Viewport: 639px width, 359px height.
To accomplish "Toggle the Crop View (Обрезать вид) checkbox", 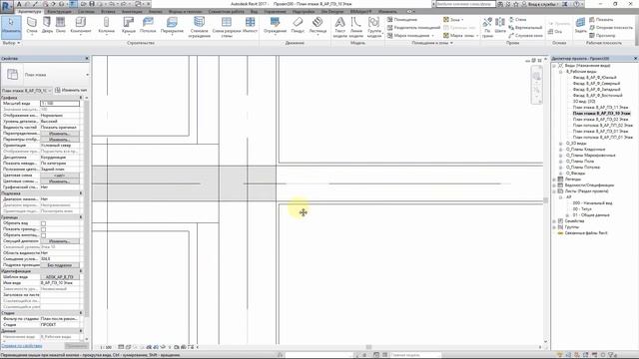I will 44,223.
